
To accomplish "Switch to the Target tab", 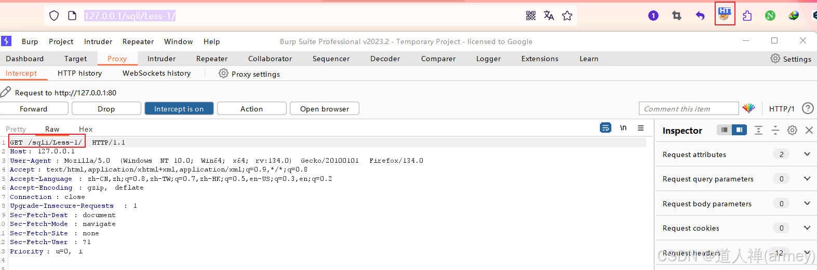I will 75,59.
